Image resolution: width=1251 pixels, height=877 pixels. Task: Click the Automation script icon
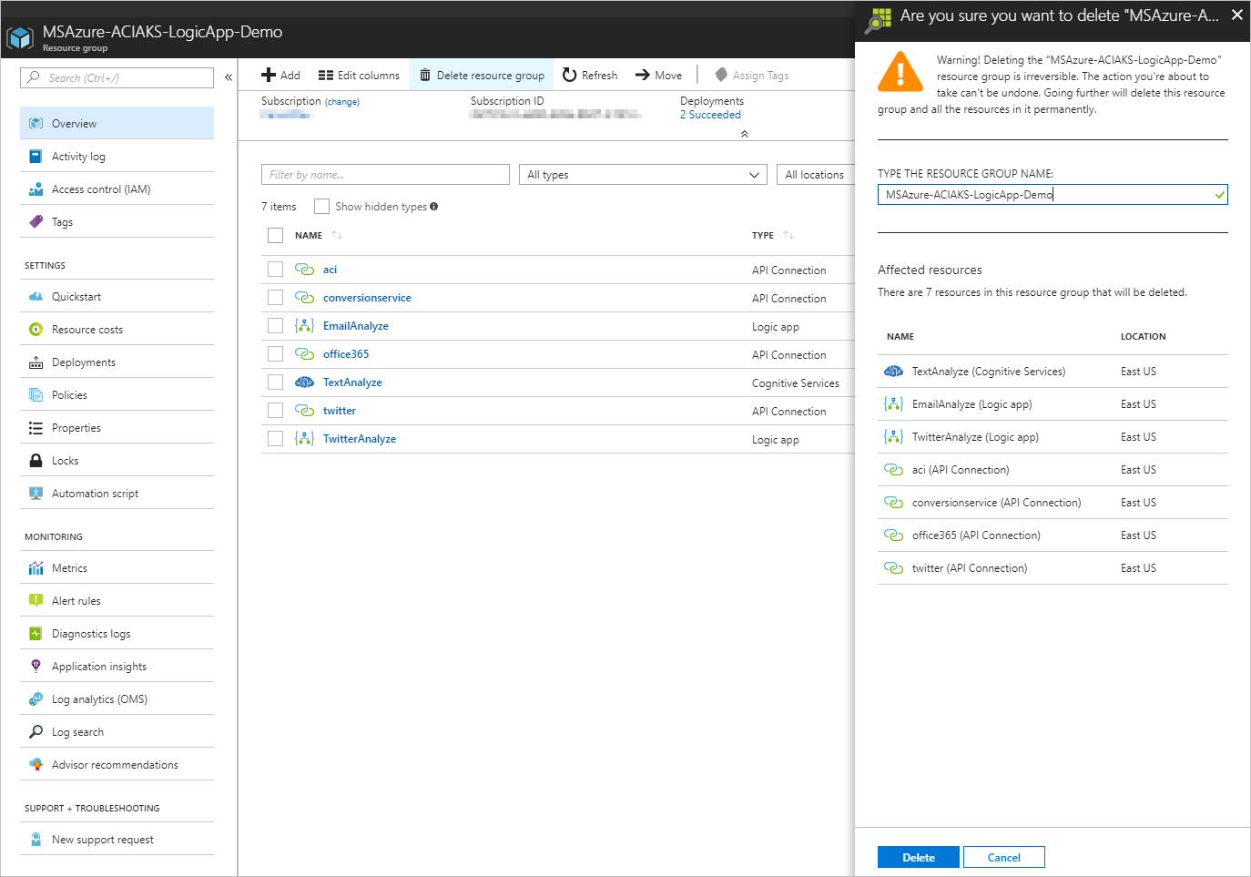point(36,494)
